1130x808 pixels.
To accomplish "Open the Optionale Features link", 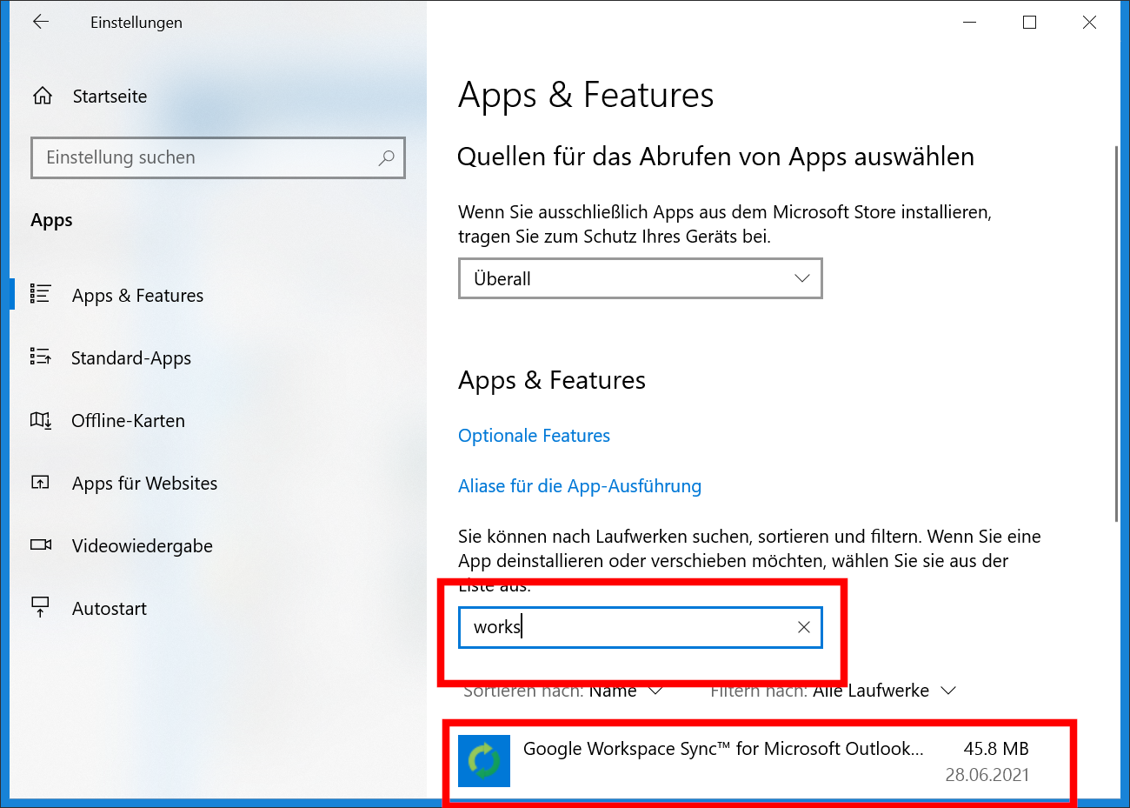I will (x=534, y=436).
